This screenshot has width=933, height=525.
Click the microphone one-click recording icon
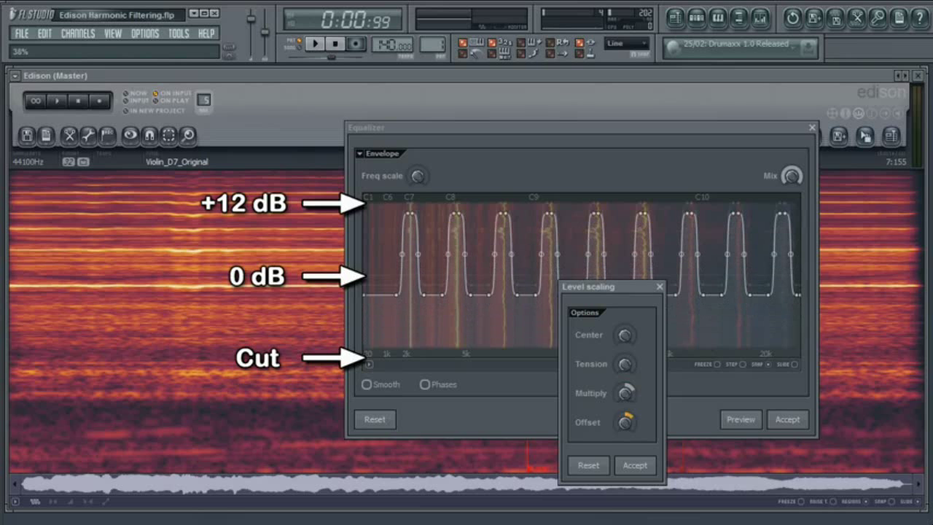[x=878, y=17]
